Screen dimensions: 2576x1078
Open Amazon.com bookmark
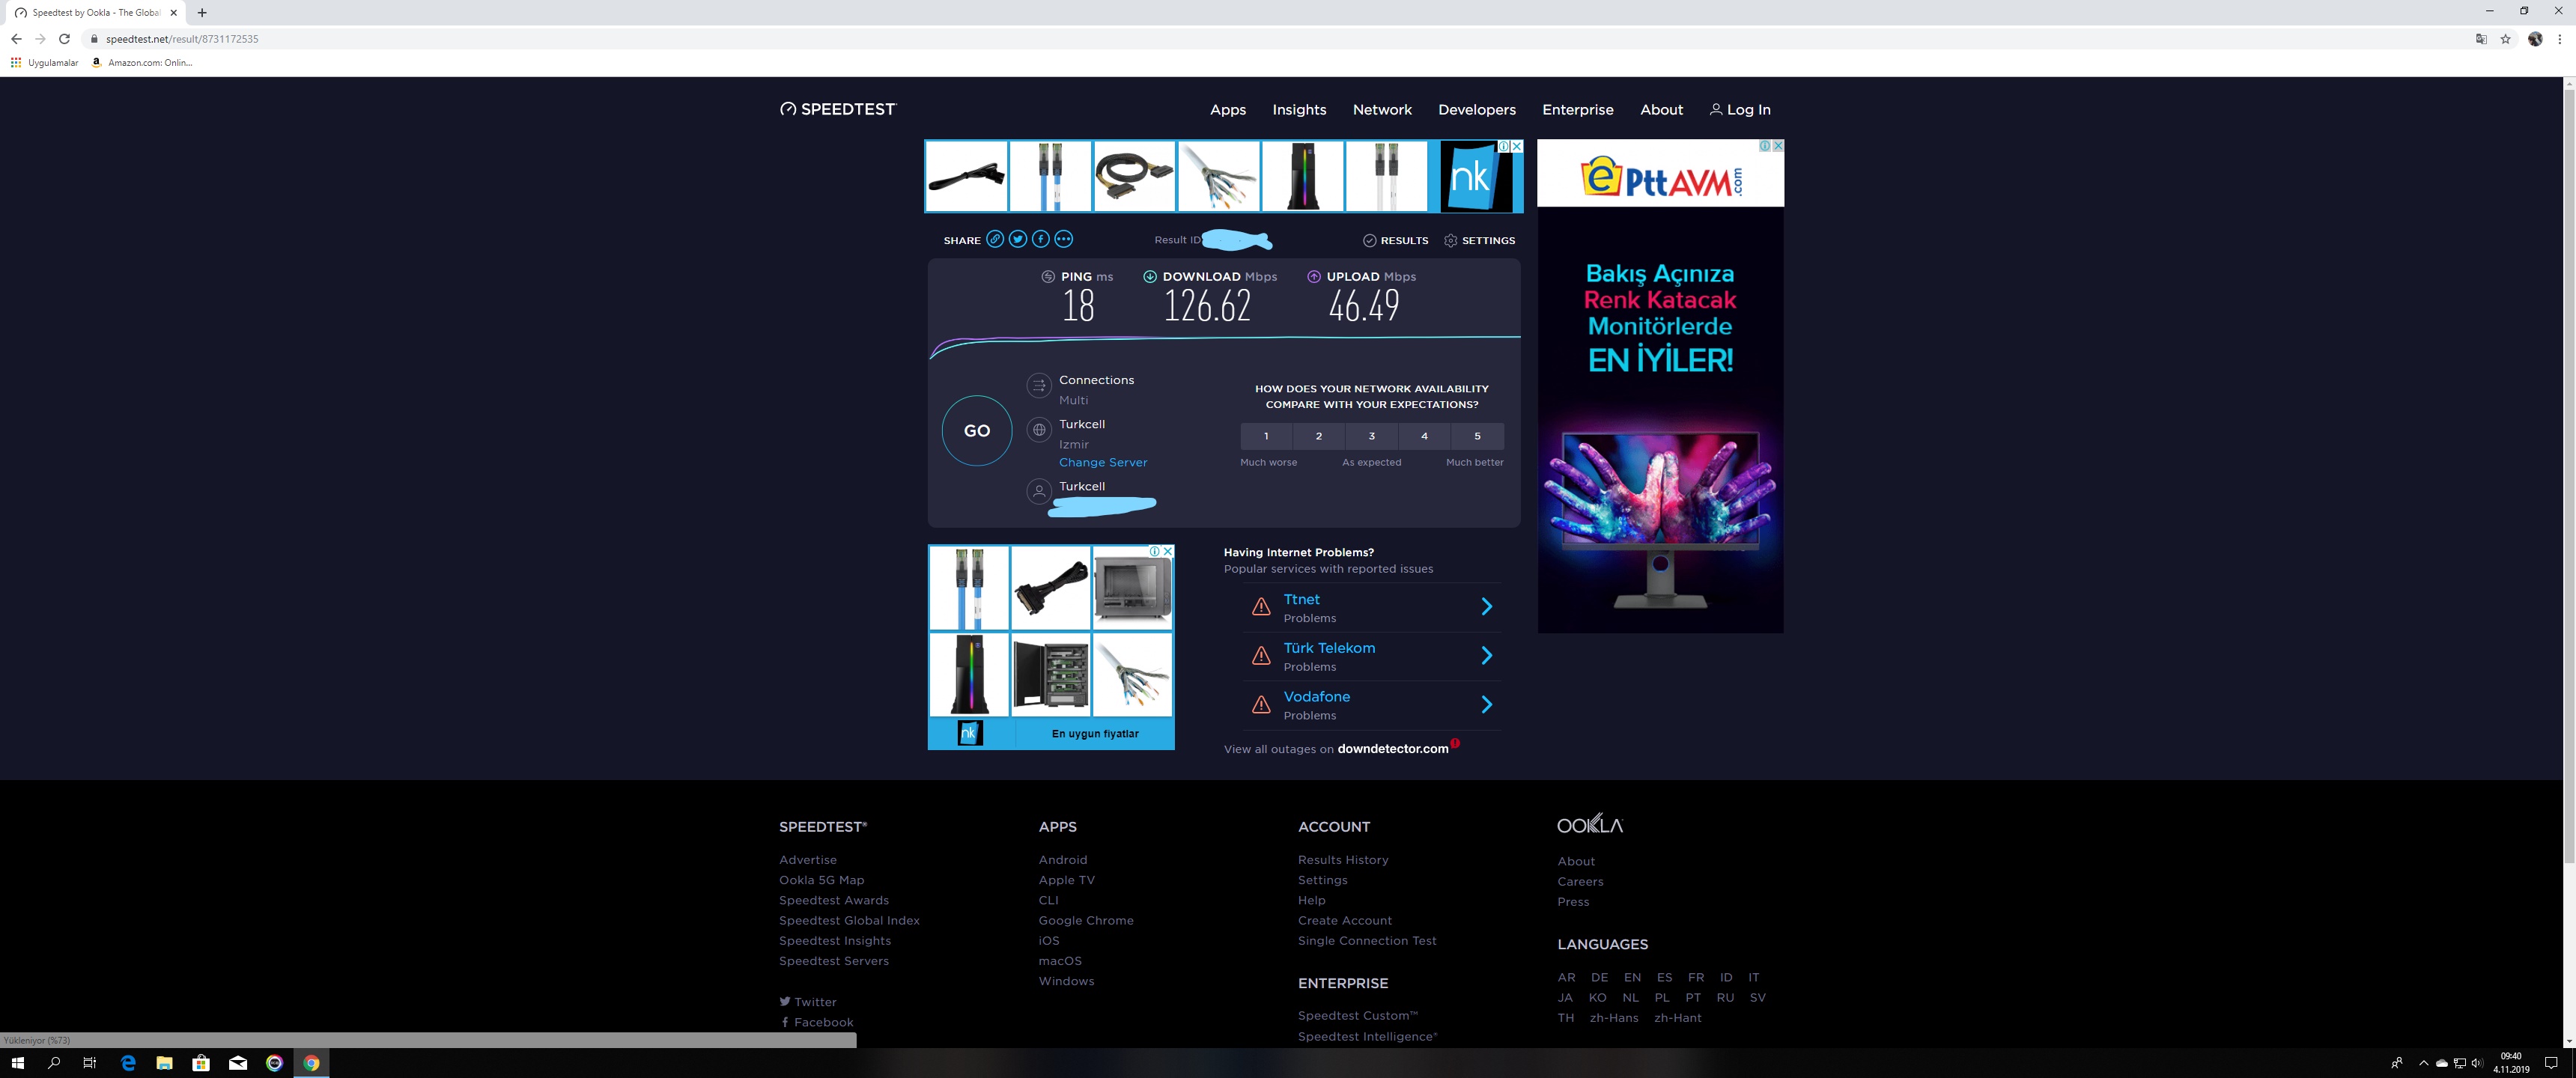(x=141, y=63)
